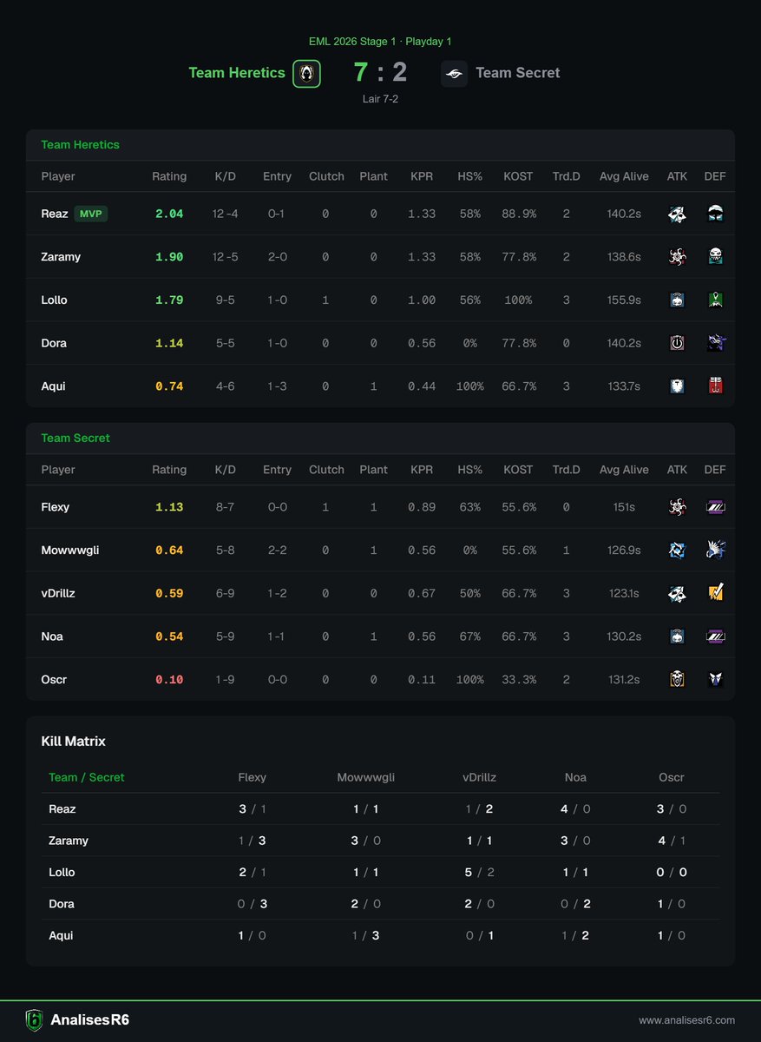Click Zaramy's ATK operator icon
The width and height of the screenshot is (761, 1042).
[677, 257]
